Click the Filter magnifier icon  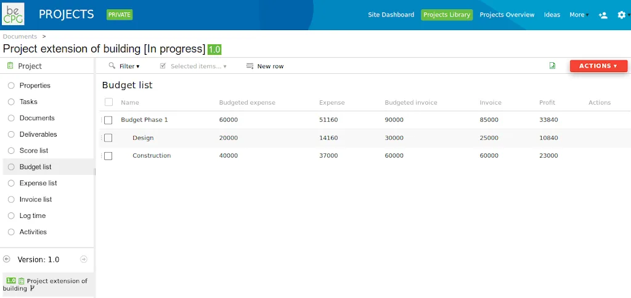(112, 65)
